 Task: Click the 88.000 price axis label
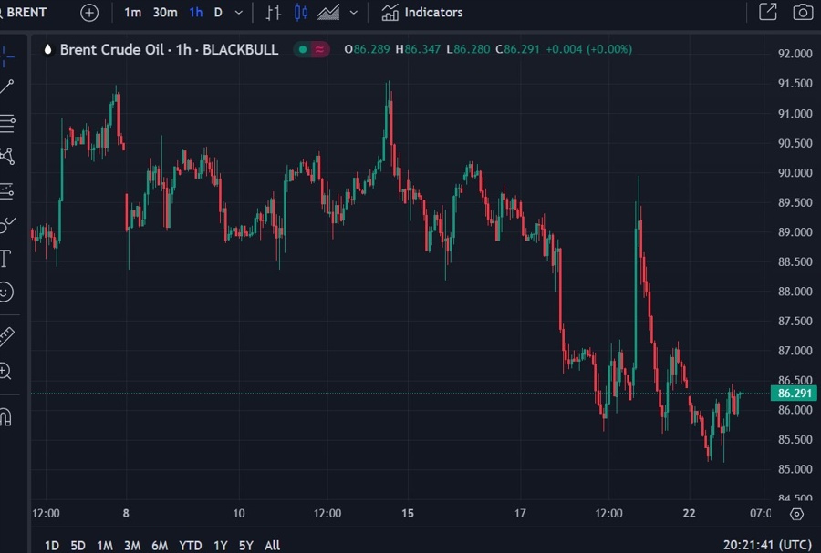pos(795,292)
